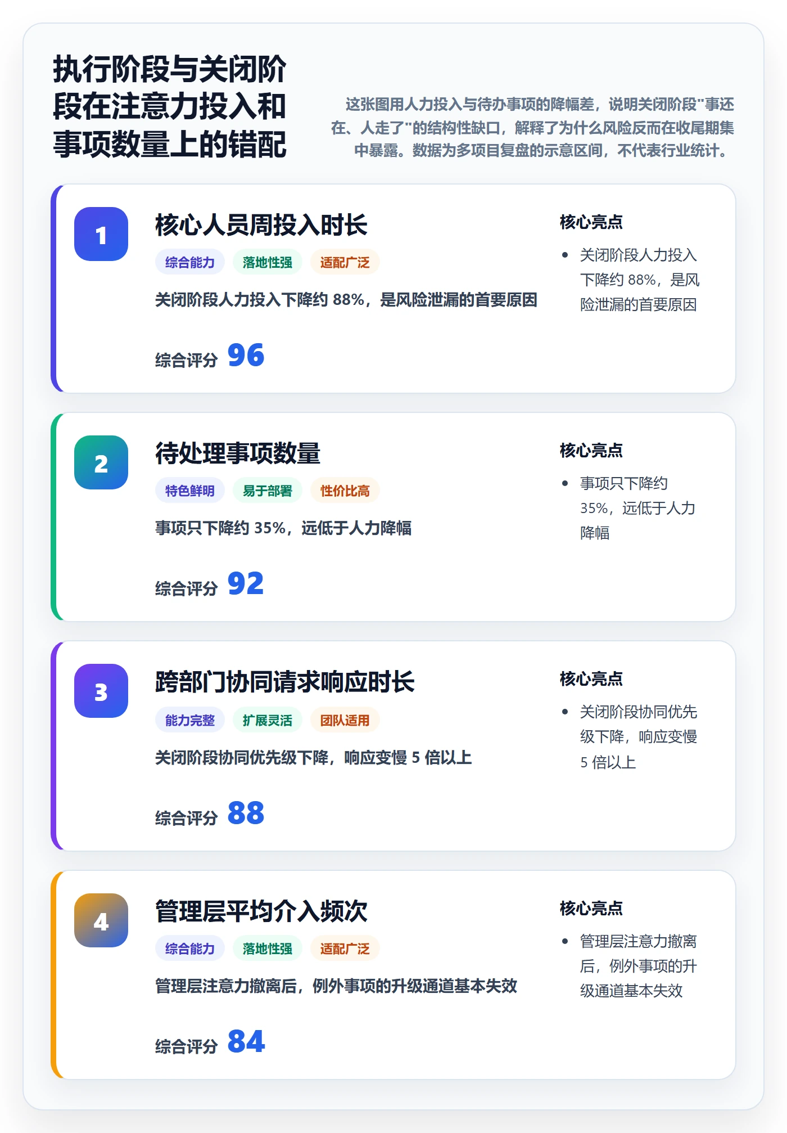Click highlight bullet 关闭阶段协同优先级下降 in card 3

pos(639,737)
